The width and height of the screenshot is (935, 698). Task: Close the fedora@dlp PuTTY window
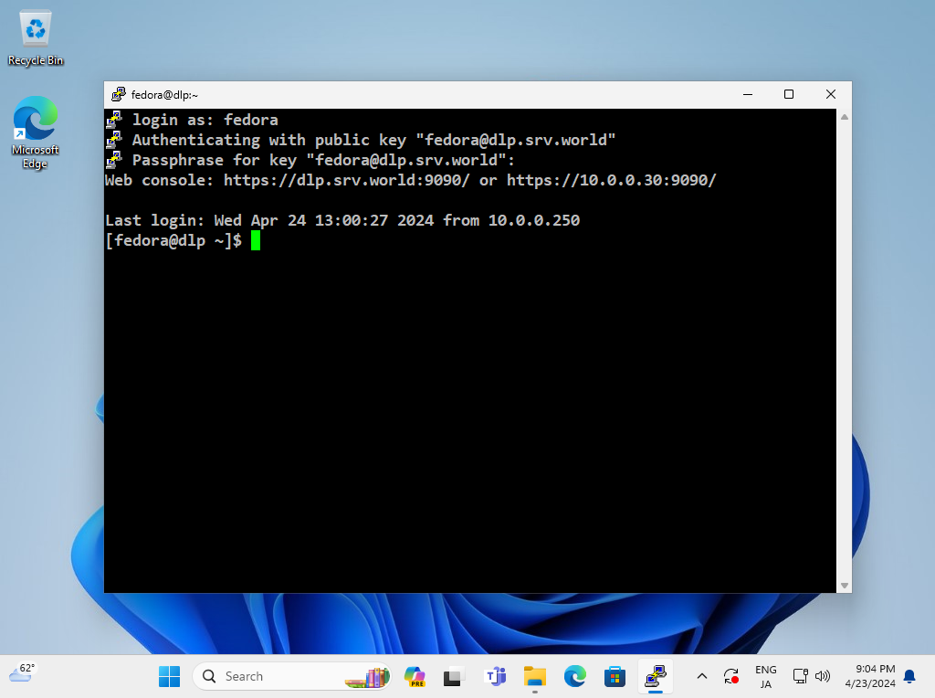(831, 94)
